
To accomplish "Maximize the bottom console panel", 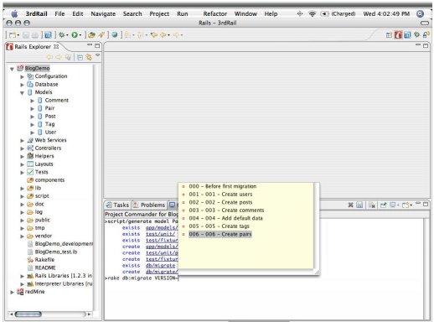I will tap(426, 205).
